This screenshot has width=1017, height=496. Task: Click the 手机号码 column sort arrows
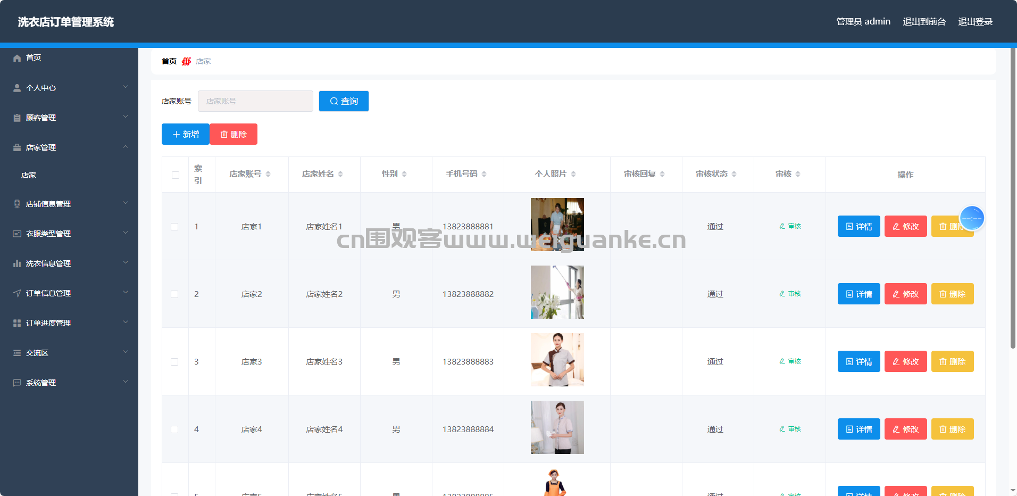pos(484,174)
